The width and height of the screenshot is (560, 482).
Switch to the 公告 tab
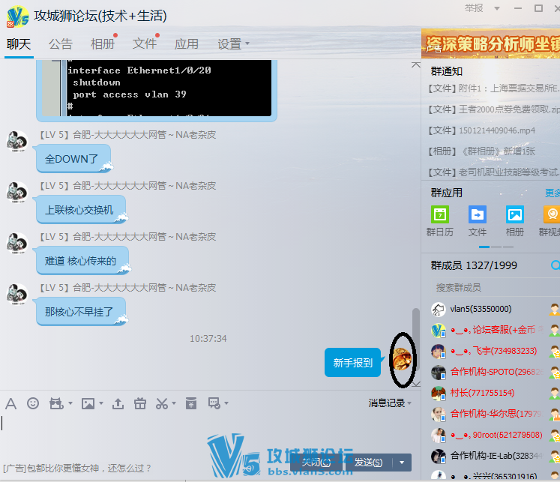point(61,44)
